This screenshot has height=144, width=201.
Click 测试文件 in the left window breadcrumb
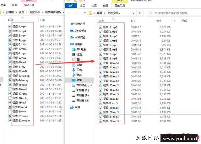click(35, 12)
